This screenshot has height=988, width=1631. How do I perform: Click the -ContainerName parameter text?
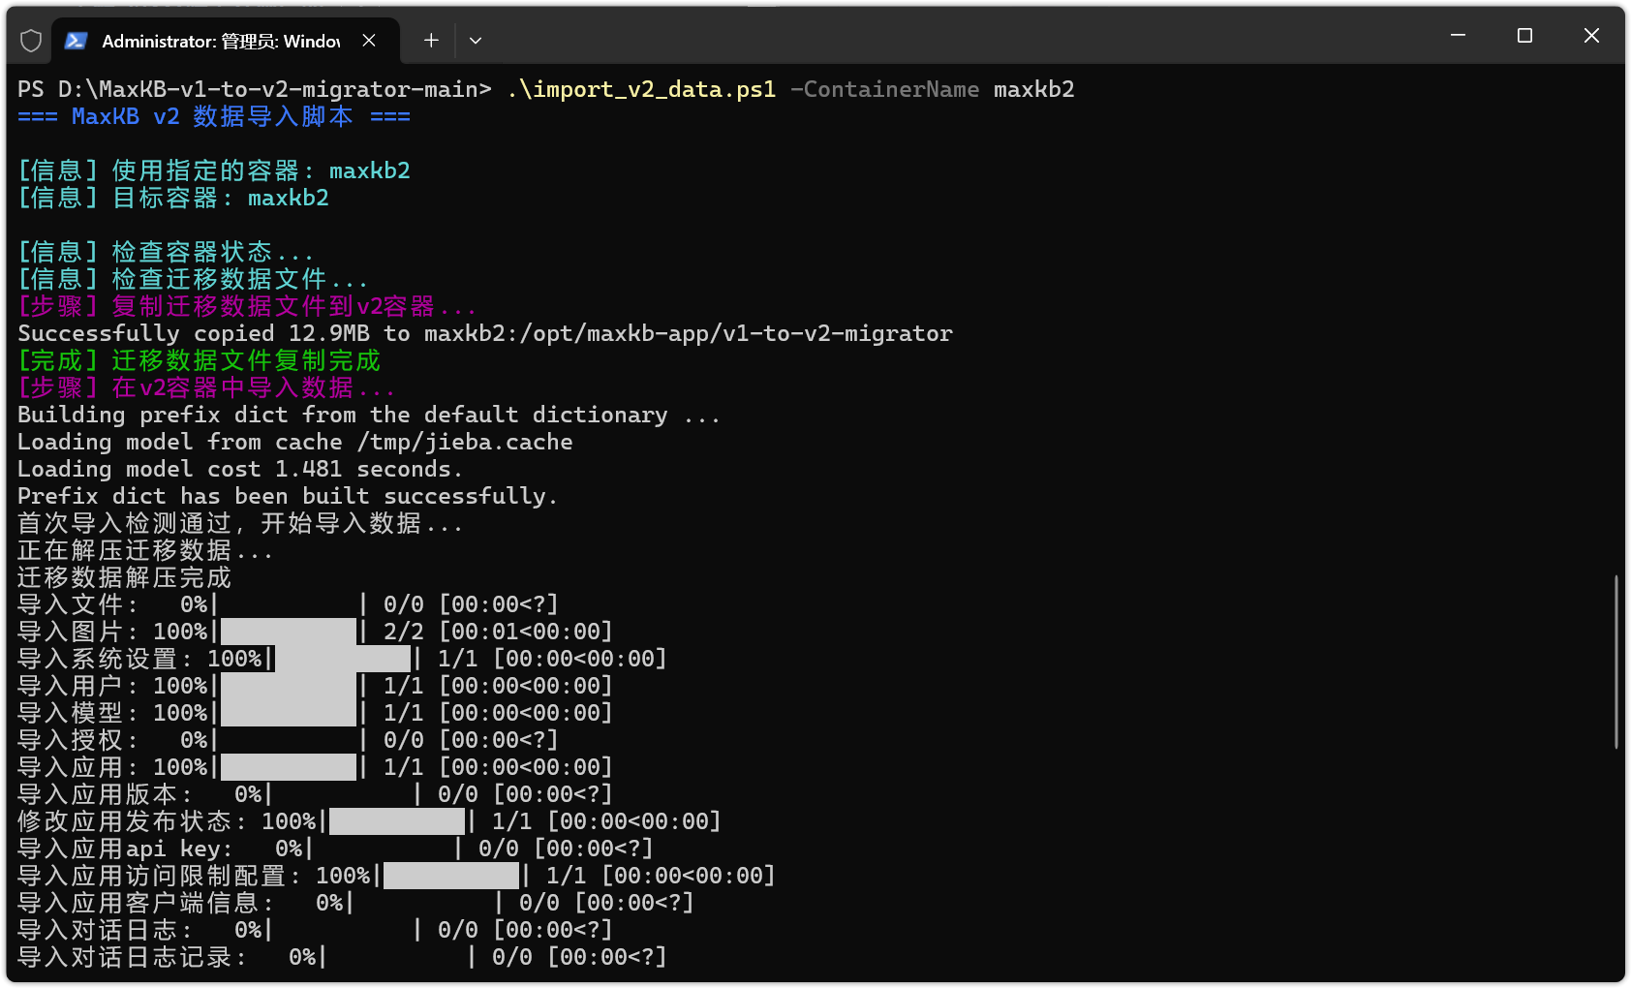[x=884, y=89]
